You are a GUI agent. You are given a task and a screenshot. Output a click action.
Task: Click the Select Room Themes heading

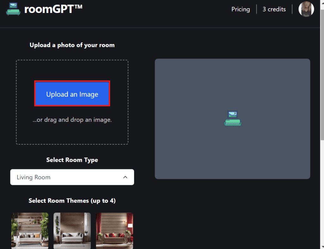(x=72, y=201)
